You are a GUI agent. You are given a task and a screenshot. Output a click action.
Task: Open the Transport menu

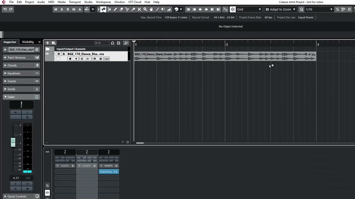[75, 2]
